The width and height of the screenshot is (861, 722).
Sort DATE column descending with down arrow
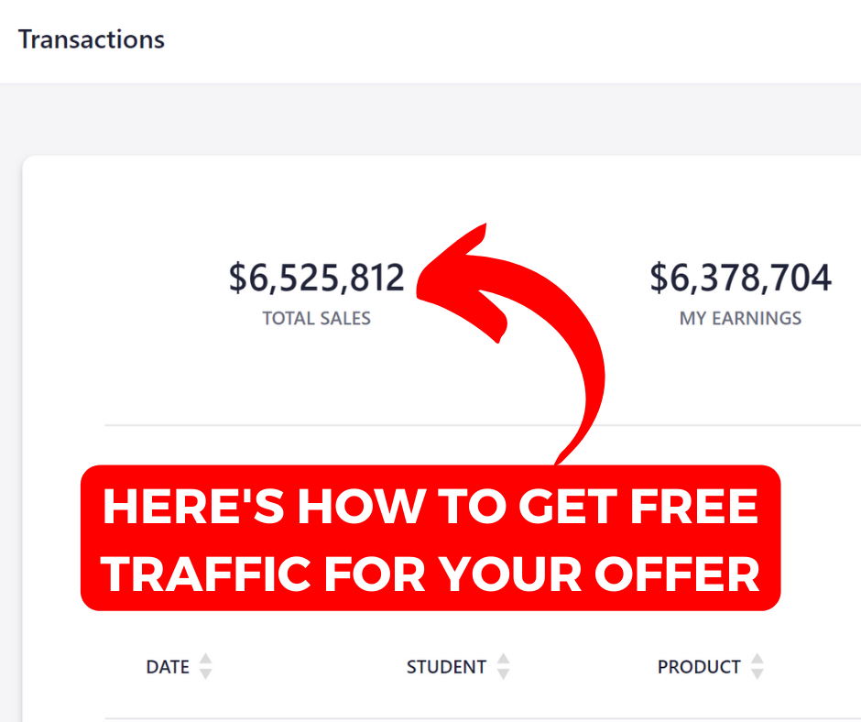click(206, 674)
